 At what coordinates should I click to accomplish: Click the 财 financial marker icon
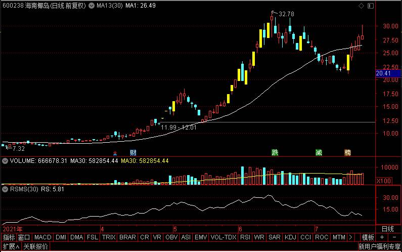133,153
